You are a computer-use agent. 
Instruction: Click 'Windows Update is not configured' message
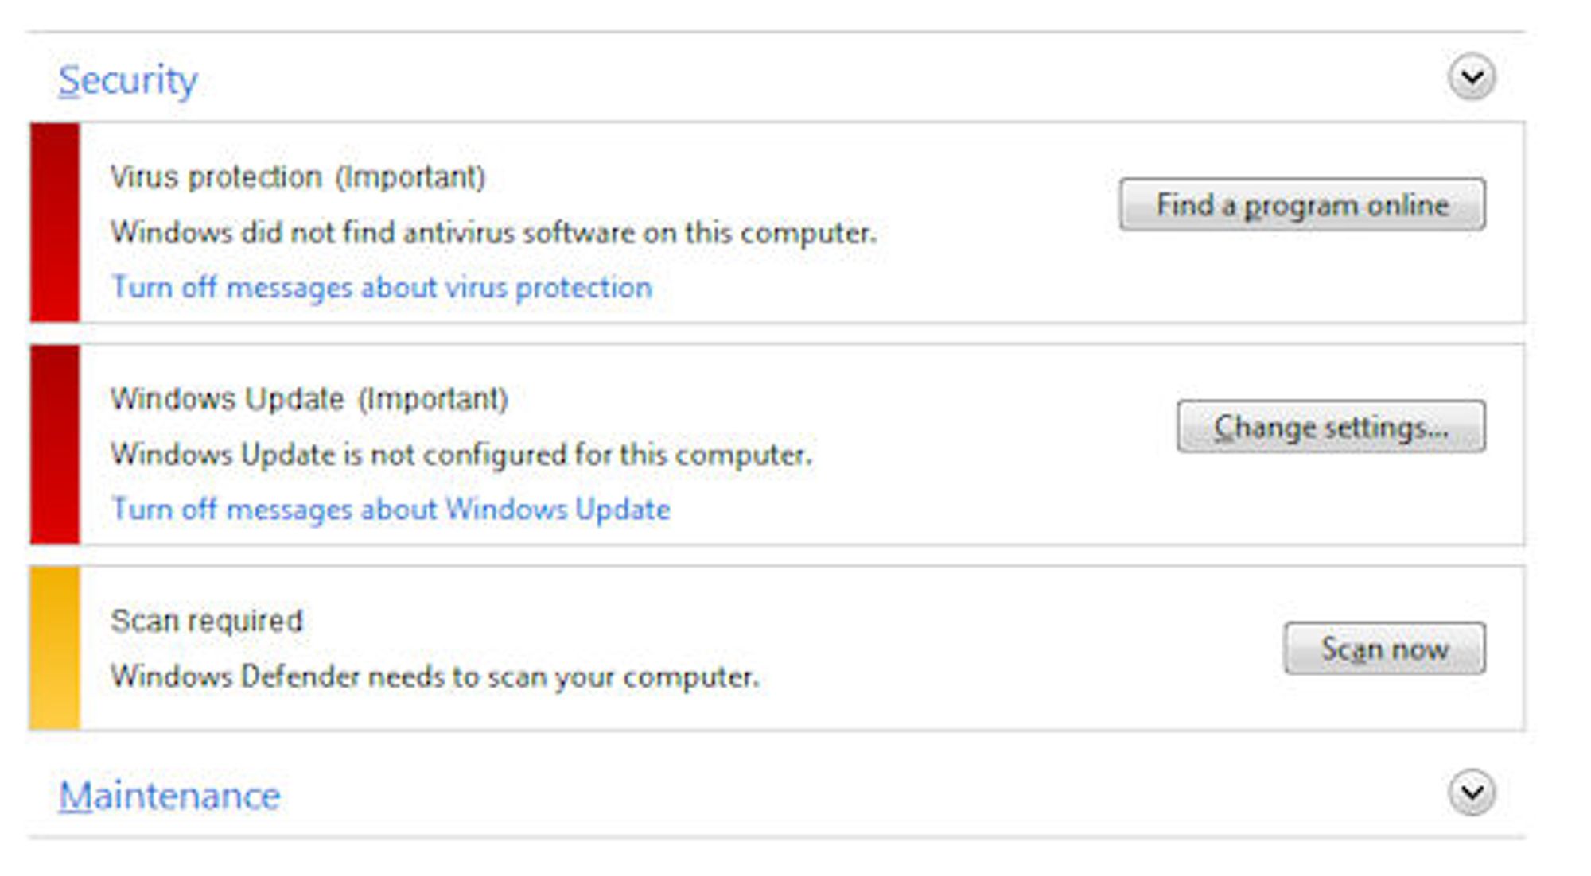[x=461, y=455]
